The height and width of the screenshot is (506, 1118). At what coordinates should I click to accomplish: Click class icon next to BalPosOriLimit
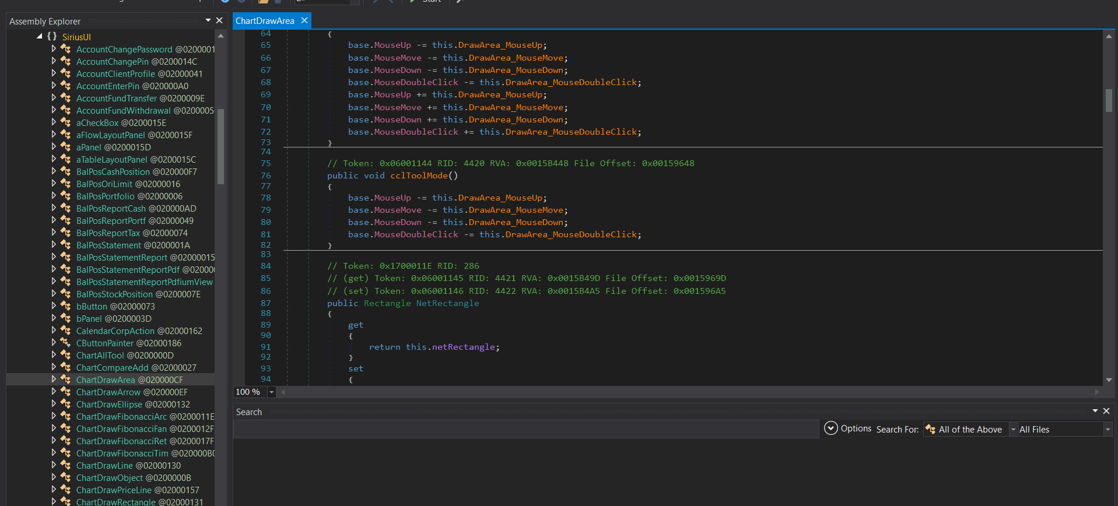tap(66, 184)
